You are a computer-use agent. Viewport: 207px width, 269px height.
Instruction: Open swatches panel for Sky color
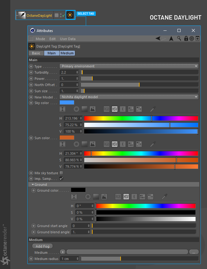click(139, 109)
